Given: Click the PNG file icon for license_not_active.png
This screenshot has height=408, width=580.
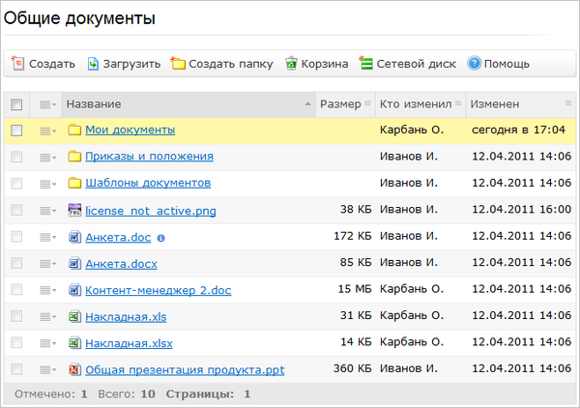Looking at the screenshot, I should pos(74,210).
